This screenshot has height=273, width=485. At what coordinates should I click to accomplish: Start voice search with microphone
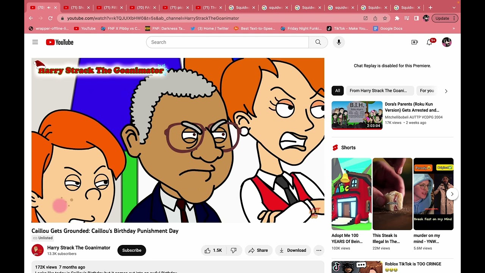pyautogui.click(x=339, y=42)
